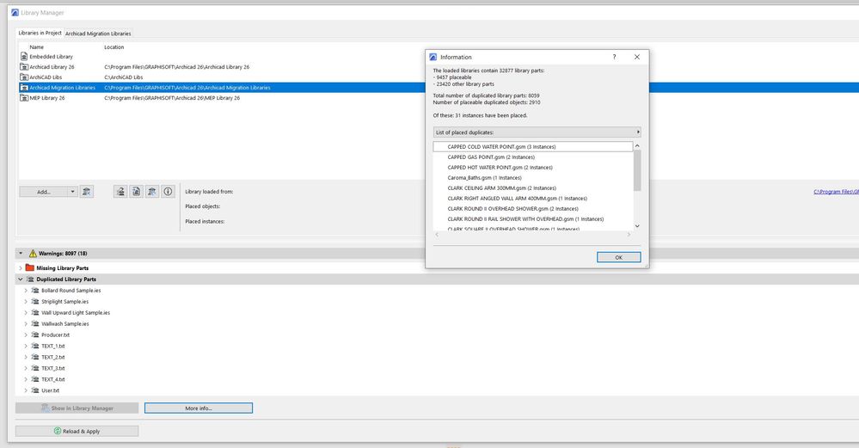Viewport: 859px width, 448px height.
Task: Open the List of placed duplicates dropdown
Action: click(x=537, y=132)
